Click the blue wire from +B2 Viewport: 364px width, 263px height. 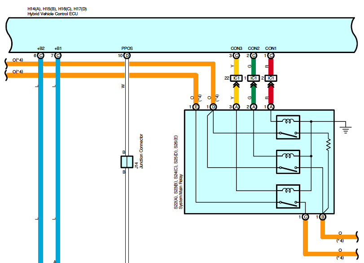41,160
